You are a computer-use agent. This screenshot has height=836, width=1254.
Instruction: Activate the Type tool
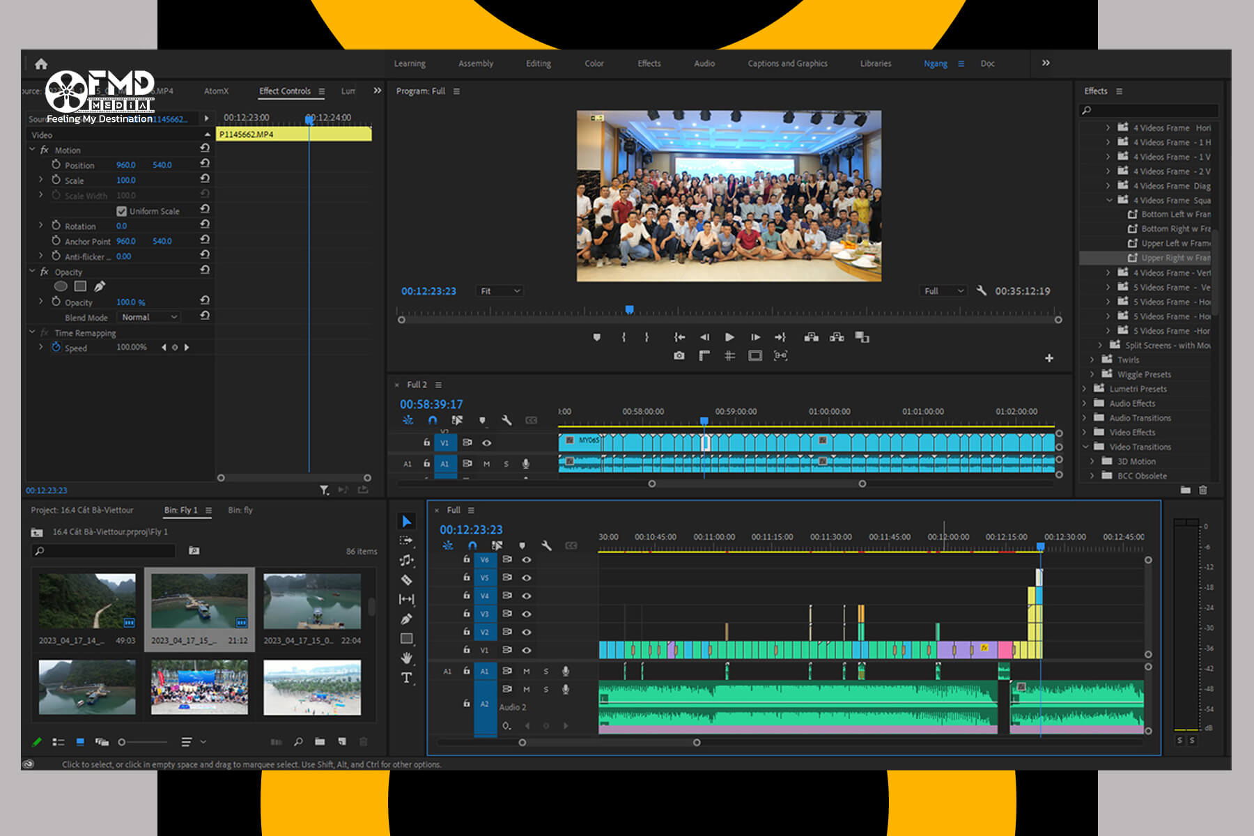(x=406, y=678)
